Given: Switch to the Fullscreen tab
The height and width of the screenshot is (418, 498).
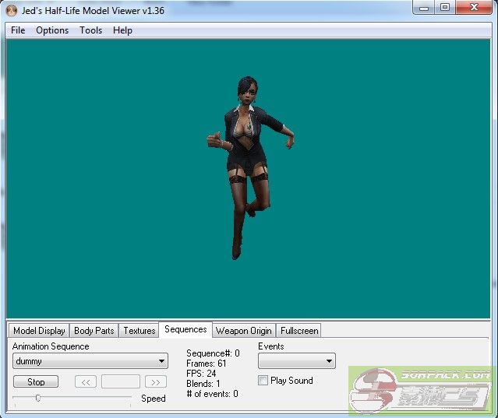Looking at the screenshot, I should 299,331.
